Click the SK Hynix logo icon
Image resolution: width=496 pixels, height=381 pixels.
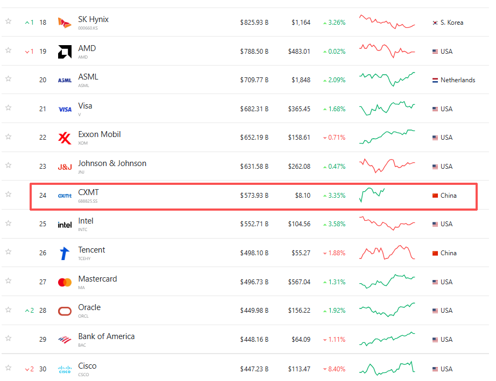pos(65,23)
